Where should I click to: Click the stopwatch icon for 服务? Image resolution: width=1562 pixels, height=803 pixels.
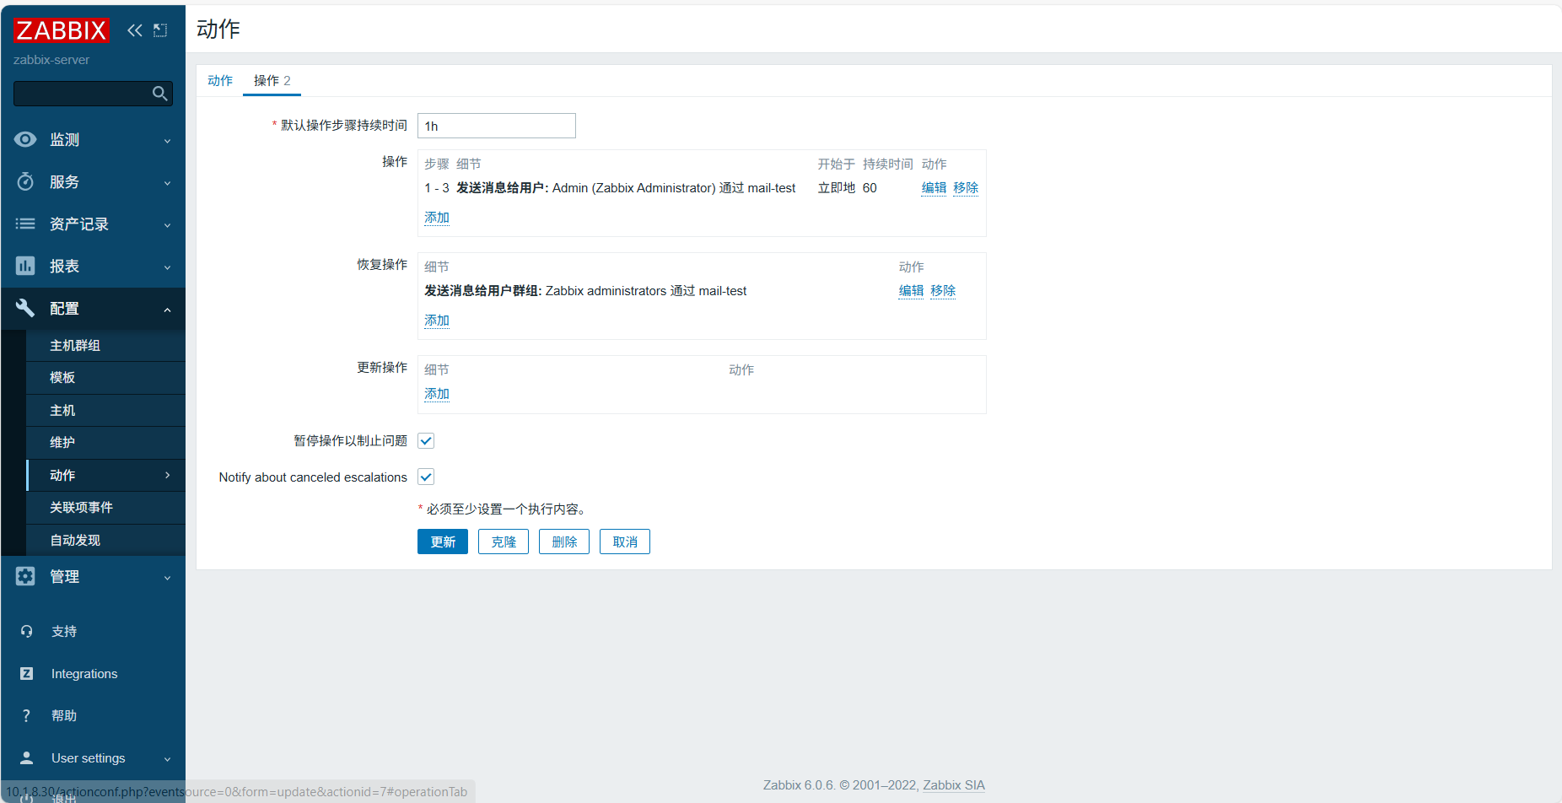click(x=25, y=181)
